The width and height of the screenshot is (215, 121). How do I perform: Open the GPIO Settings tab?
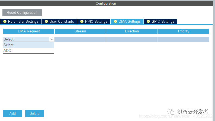coord(161,21)
